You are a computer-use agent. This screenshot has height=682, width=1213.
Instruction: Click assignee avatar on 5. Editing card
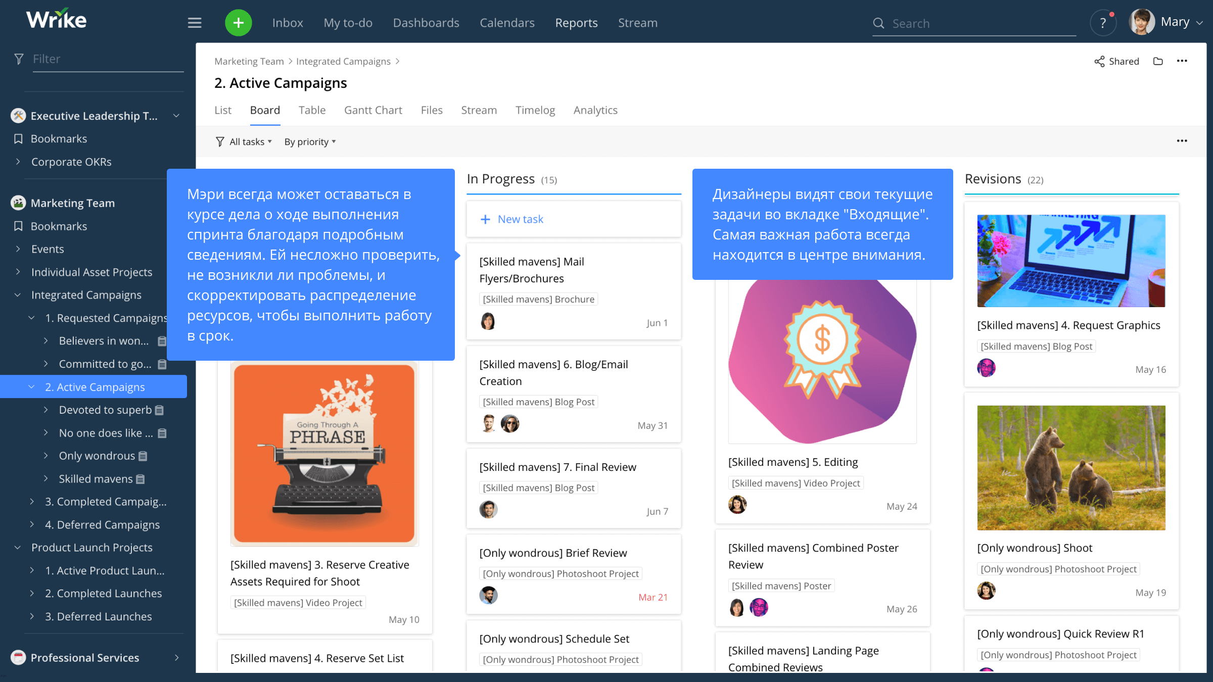[x=737, y=504]
